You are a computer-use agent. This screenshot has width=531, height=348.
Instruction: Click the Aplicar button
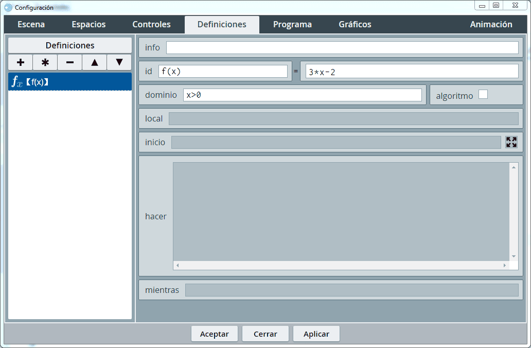pos(316,334)
